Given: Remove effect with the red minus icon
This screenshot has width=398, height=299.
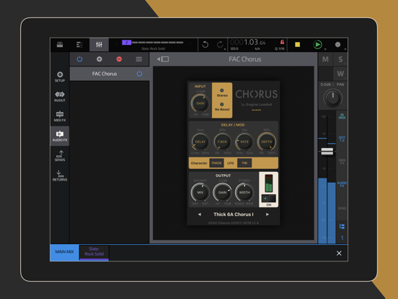Looking at the screenshot, I should coord(119,59).
